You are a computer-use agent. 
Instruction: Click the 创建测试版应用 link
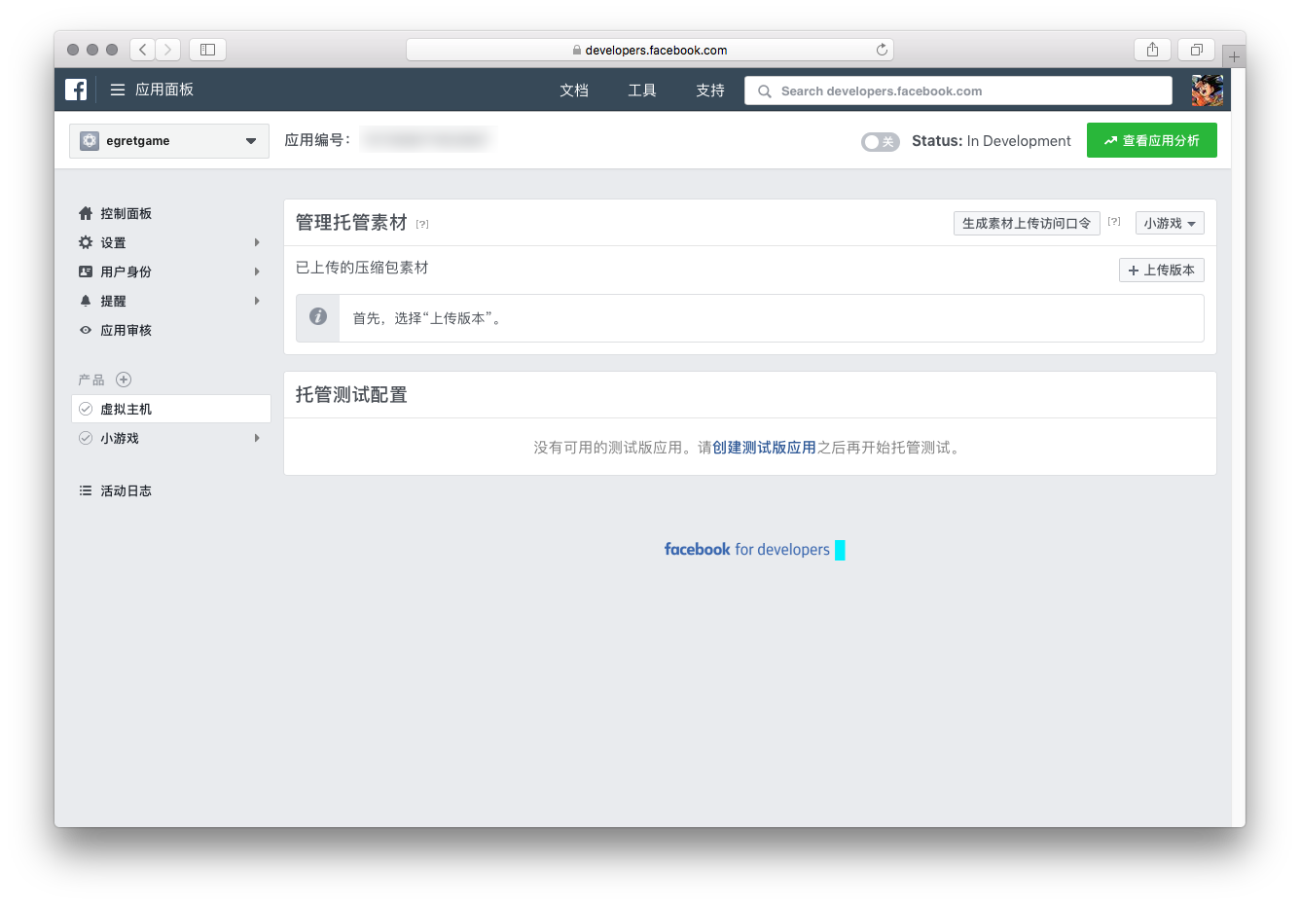click(764, 448)
